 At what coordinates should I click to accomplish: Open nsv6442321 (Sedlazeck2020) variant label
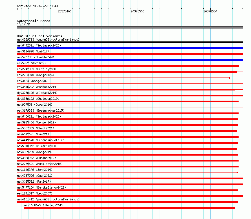pyautogui.click(x=39, y=45)
